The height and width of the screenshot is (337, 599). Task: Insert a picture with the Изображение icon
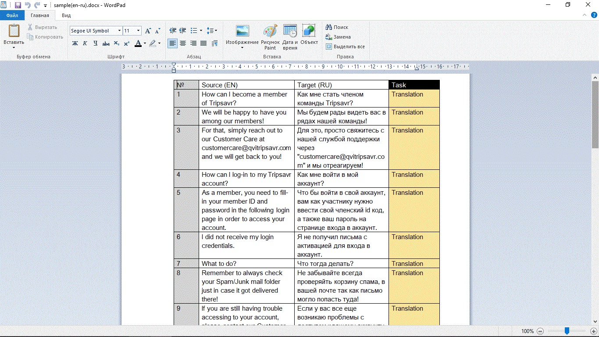tap(242, 31)
